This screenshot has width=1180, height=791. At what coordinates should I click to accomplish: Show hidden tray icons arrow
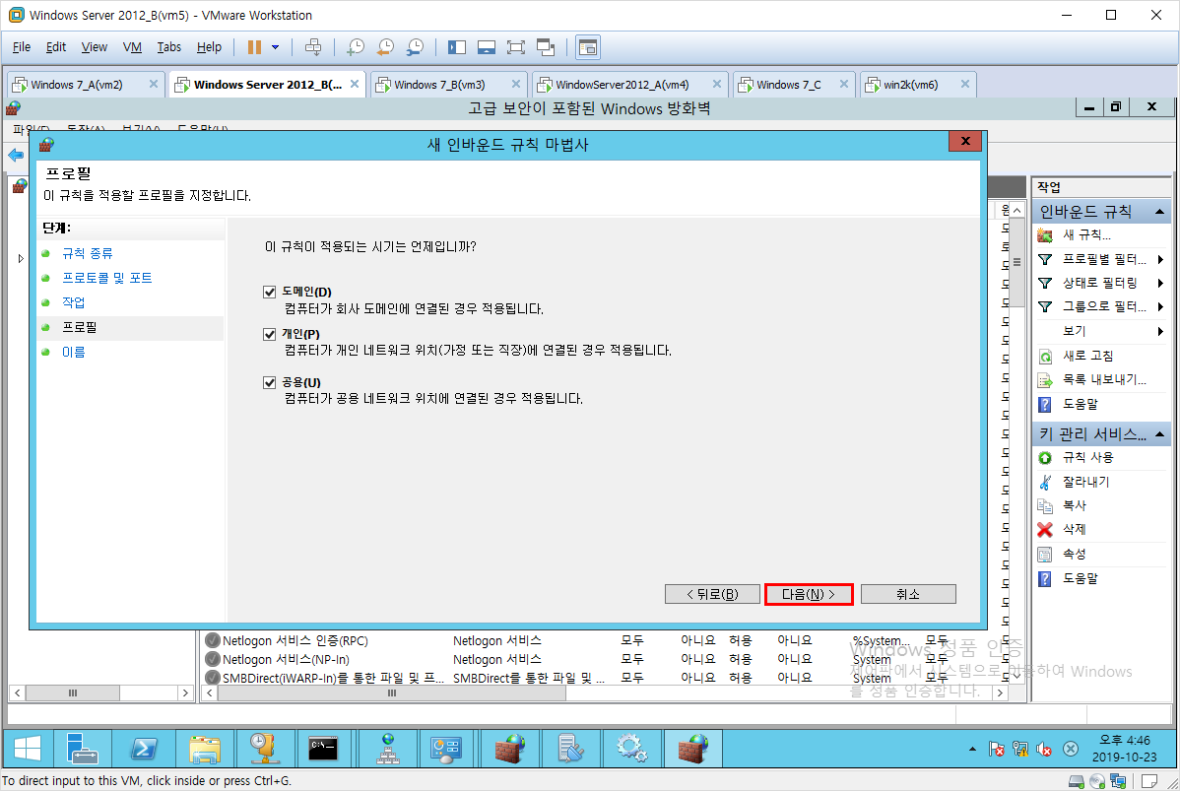[x=972, y=749]
